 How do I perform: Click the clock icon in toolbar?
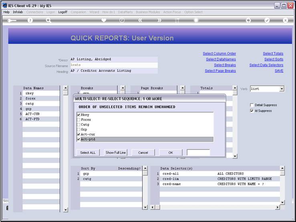(x=122, y=20)
